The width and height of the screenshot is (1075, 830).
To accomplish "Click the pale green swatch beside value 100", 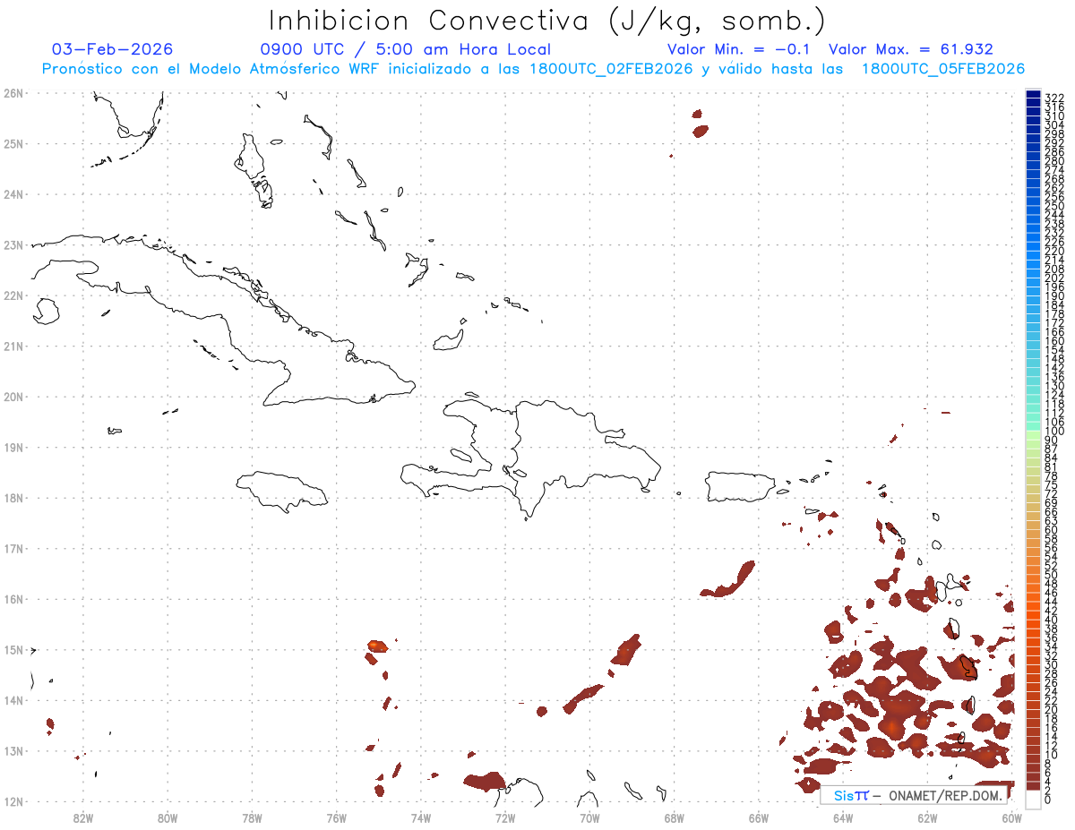I will [1033, 434].
